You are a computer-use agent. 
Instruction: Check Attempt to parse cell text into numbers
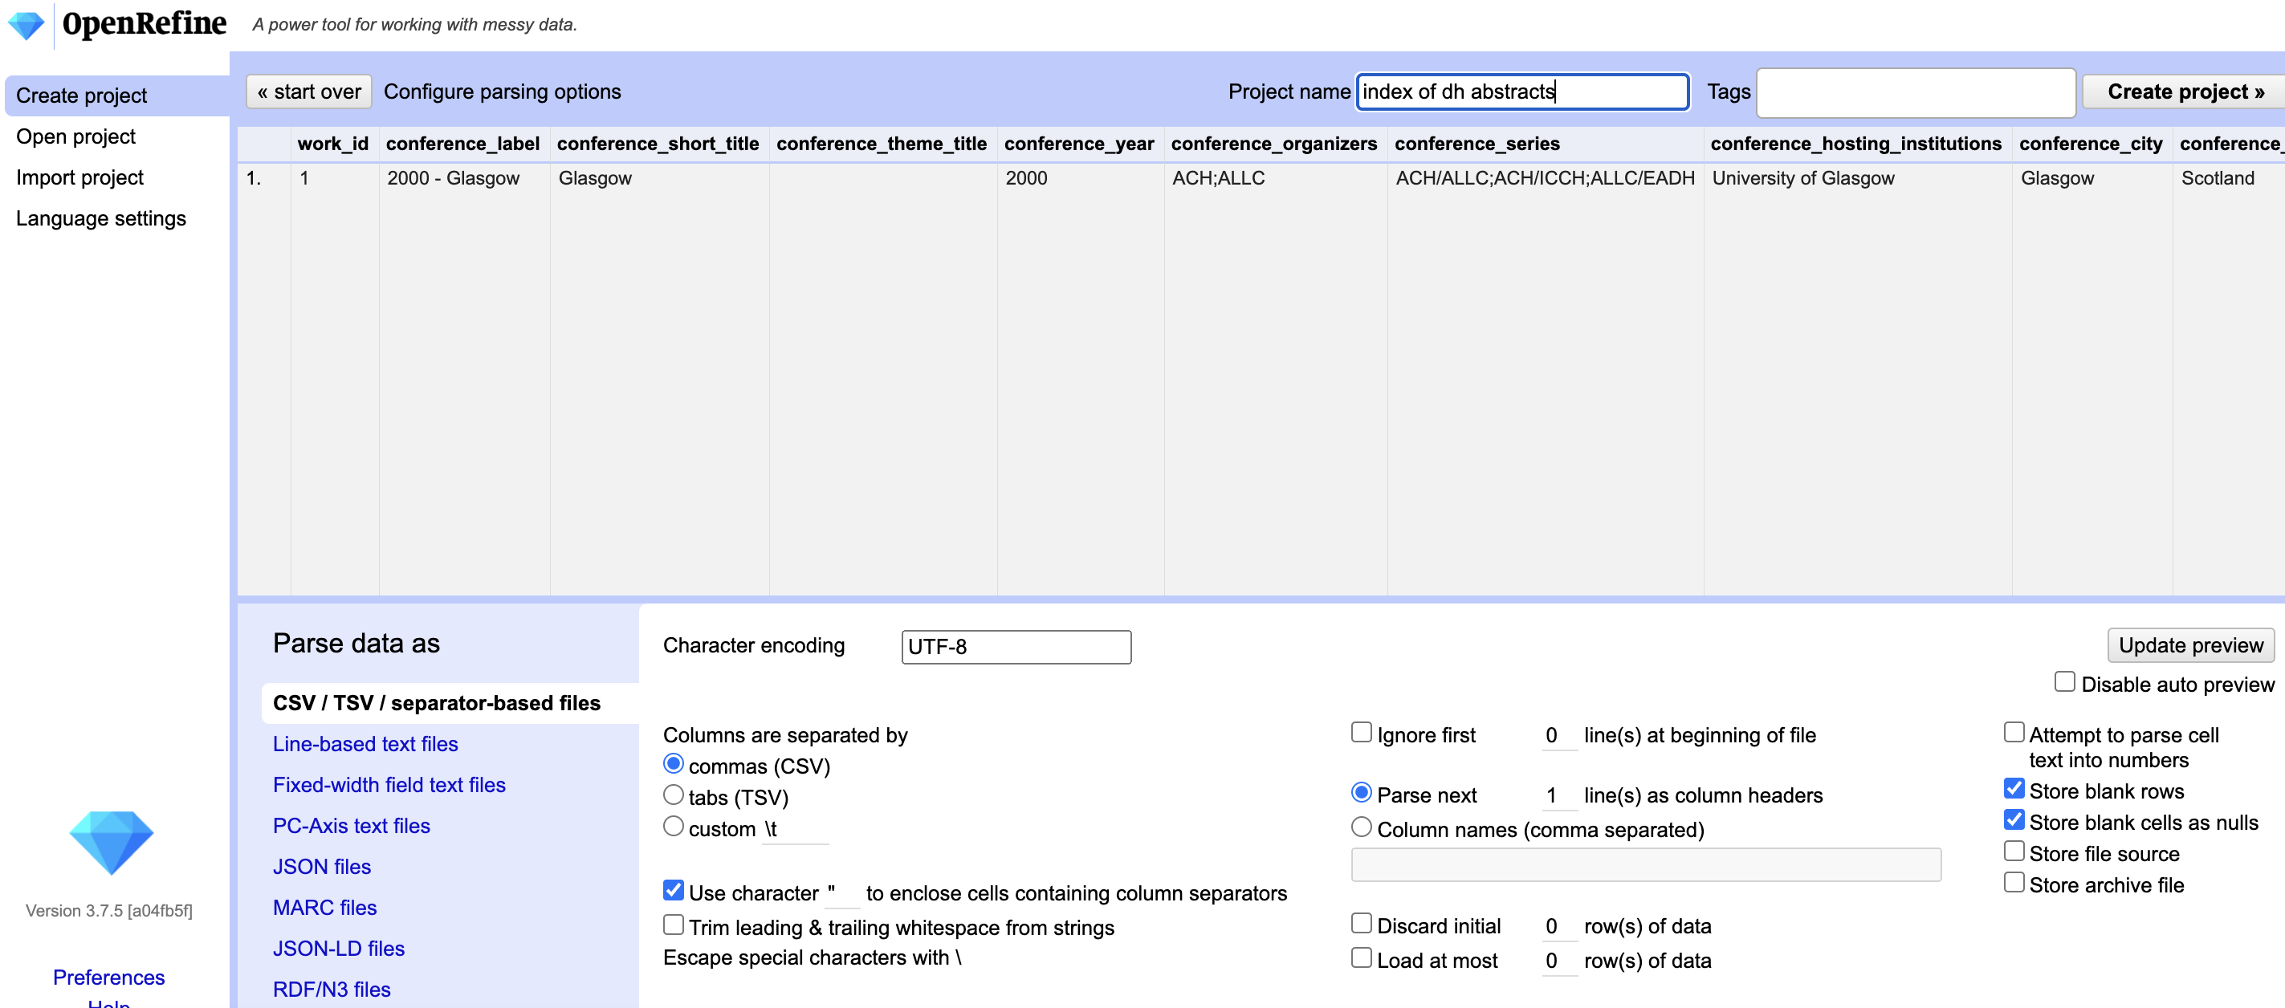point(2014,732)
